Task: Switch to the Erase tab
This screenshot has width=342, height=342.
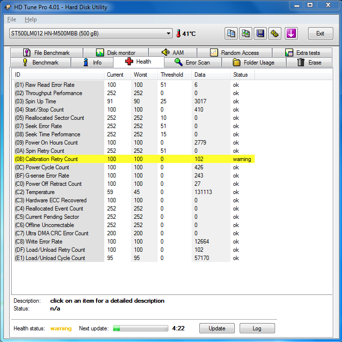Action: 309,63
